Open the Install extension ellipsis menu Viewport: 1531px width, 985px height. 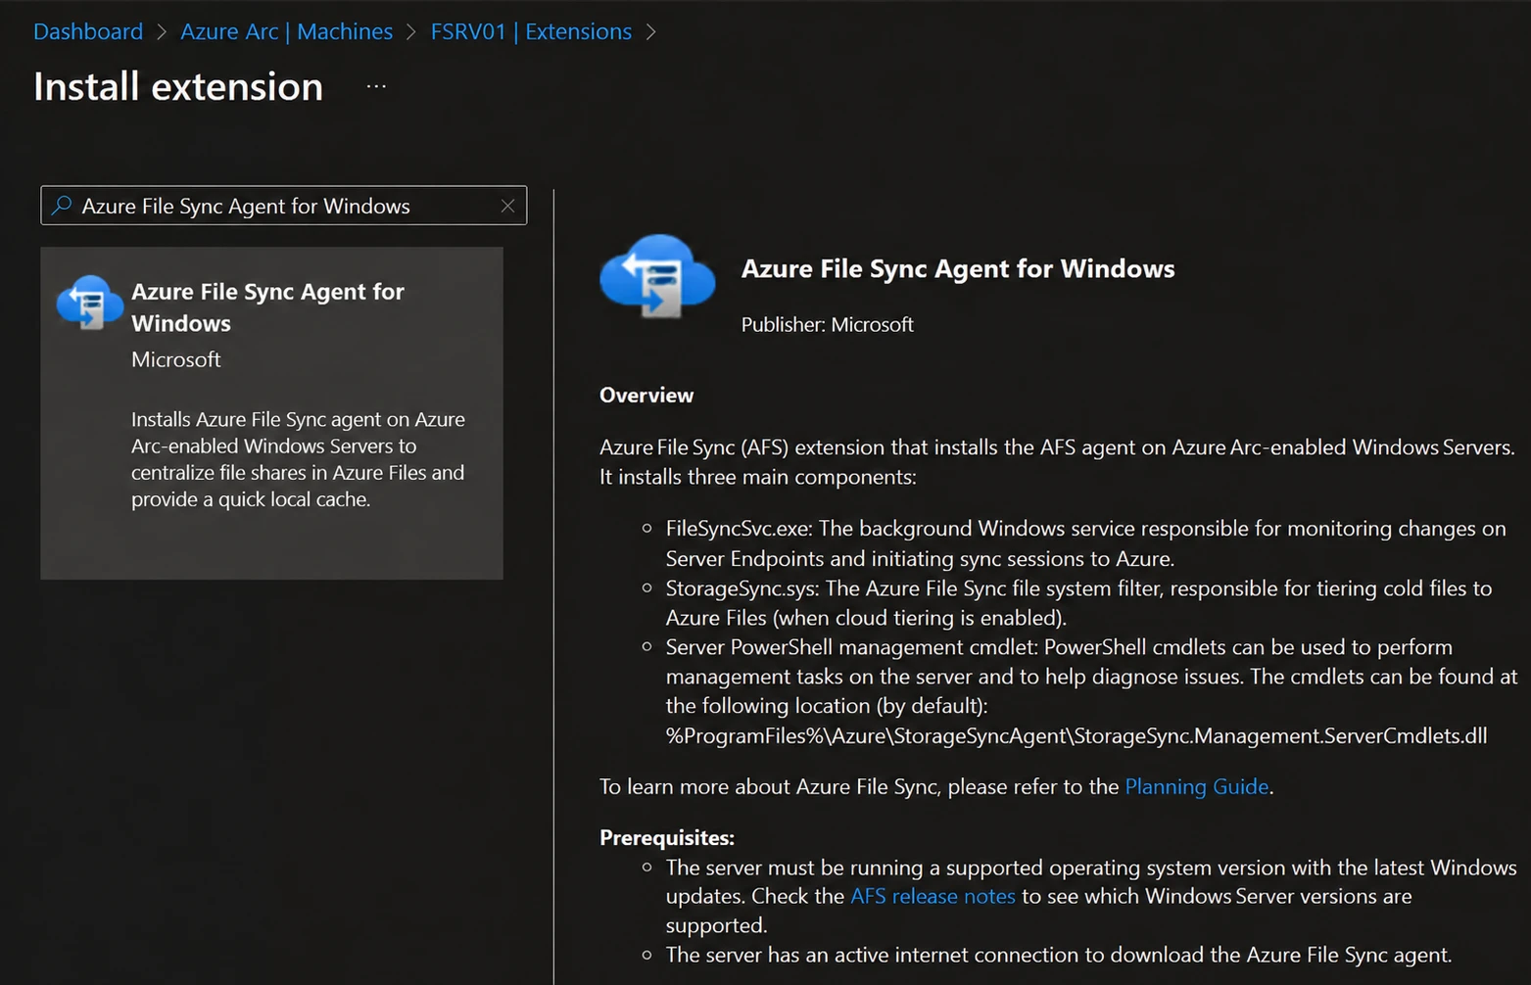[376, 86]
